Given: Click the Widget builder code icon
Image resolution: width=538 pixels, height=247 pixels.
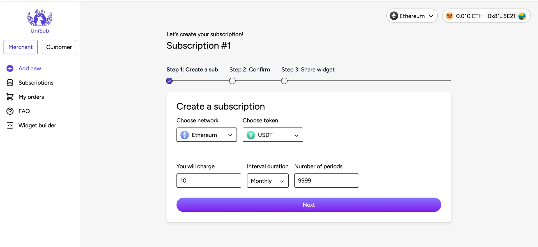Looking at the screenshot, I should (10, 126).
